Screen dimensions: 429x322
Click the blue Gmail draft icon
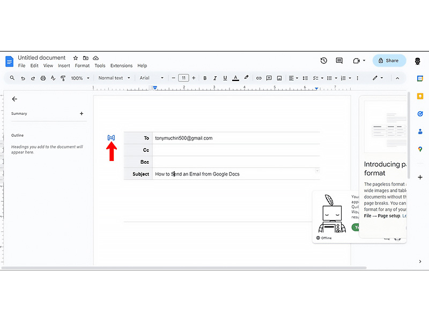coord(111,138)
